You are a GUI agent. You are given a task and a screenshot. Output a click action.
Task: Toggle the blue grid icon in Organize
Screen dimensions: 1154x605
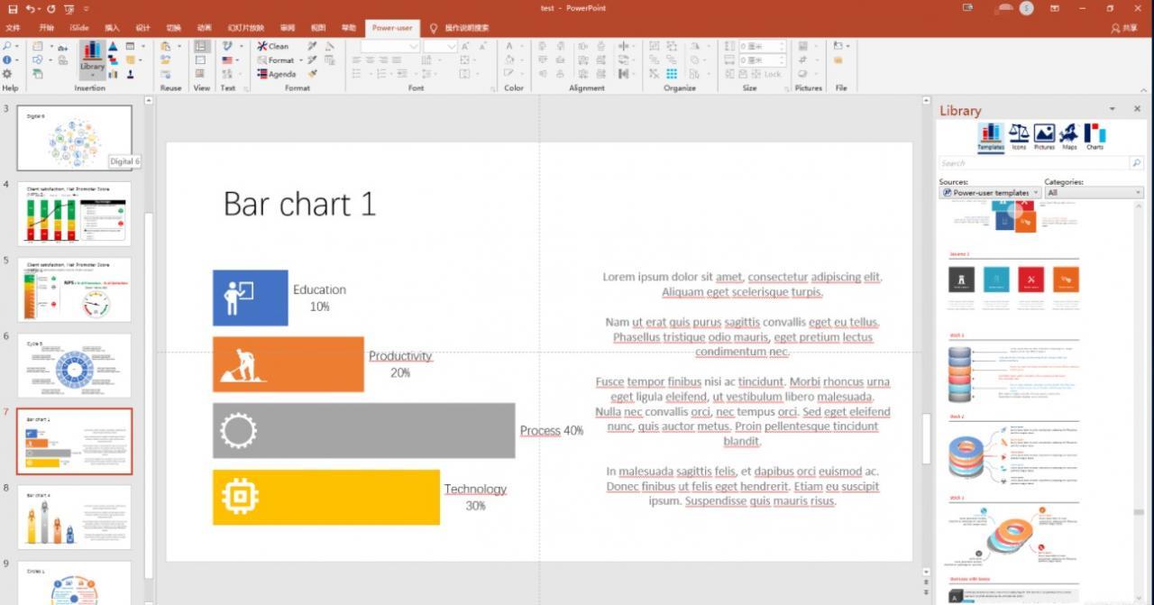point(672,74)
